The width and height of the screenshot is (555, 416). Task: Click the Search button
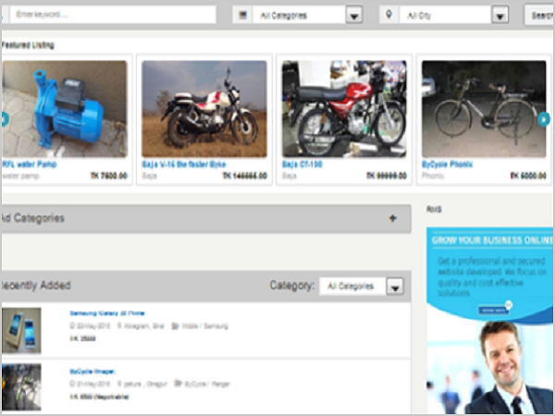[539, 15]
